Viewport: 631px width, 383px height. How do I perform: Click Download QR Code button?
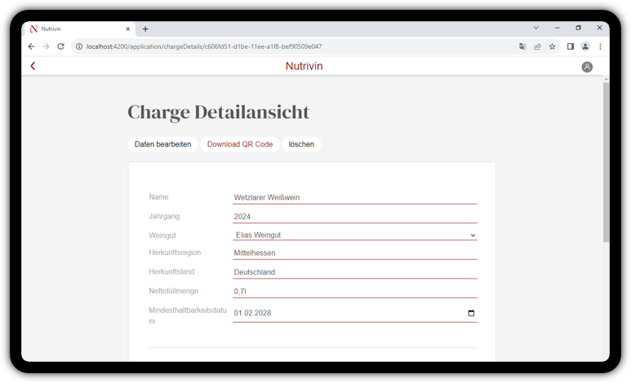tap(239, 144)
